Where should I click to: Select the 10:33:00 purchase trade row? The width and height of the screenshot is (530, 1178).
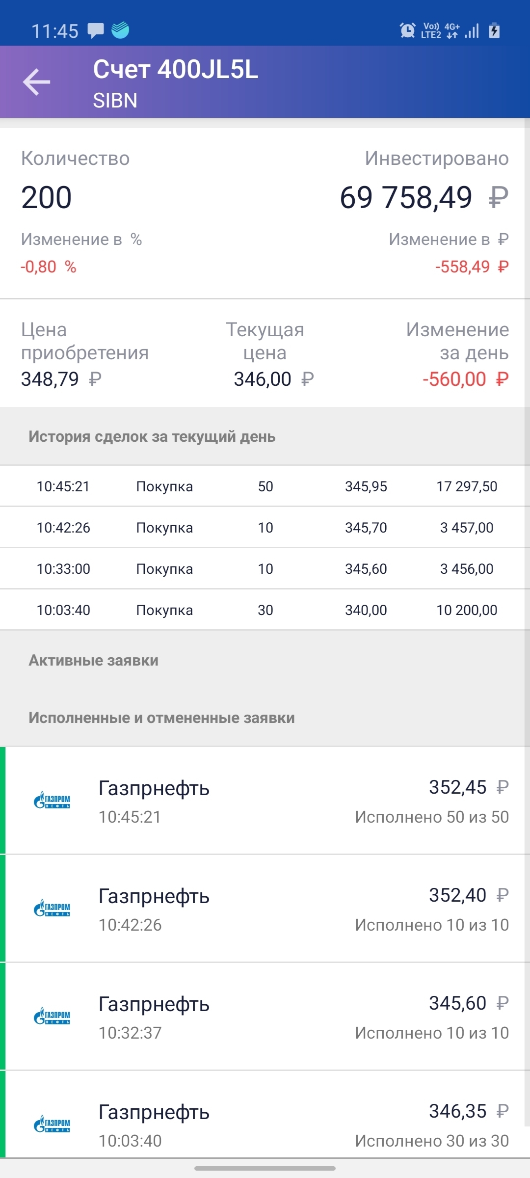[x=265, y=569]
